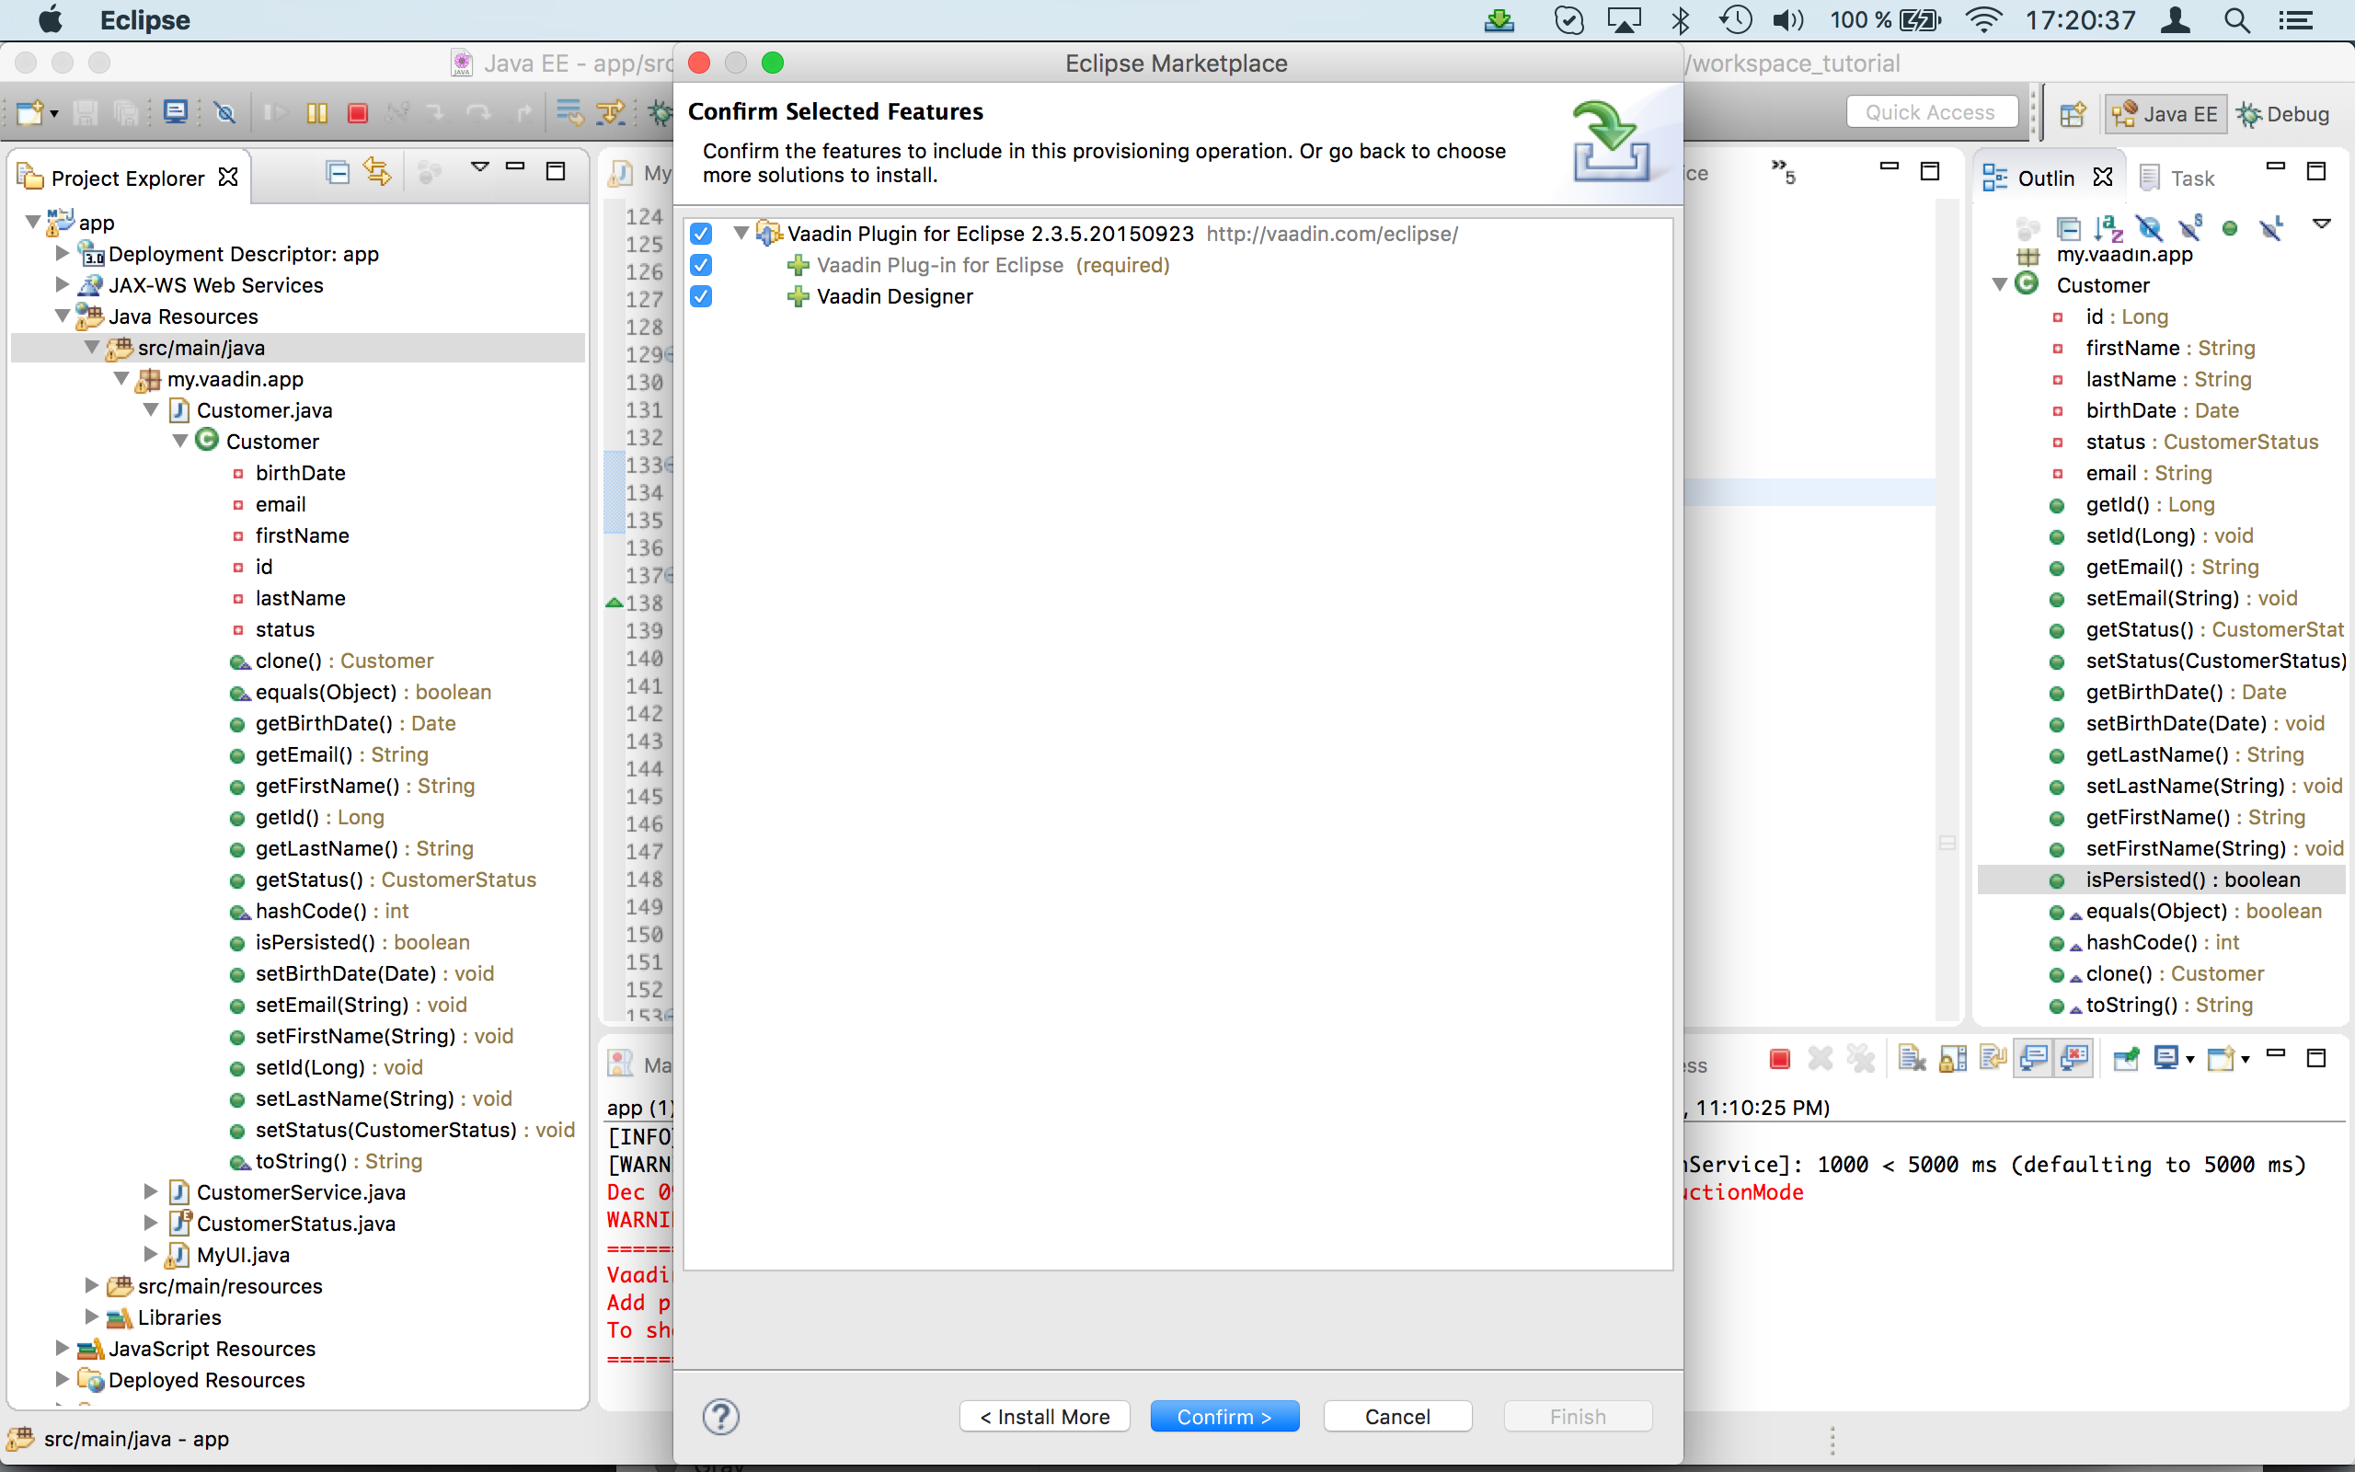Terminate console process red square icon

tap(1780, 1058)
